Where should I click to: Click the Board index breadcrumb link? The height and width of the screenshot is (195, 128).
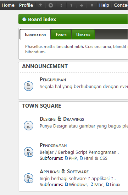click(42, 19)
